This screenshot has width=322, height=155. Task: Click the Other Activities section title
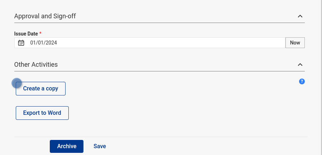coord(36,65)
